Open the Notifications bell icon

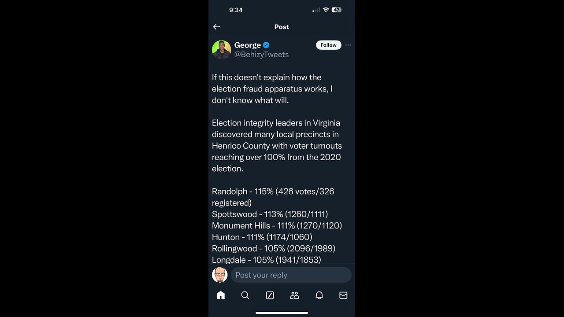point(319,295)
